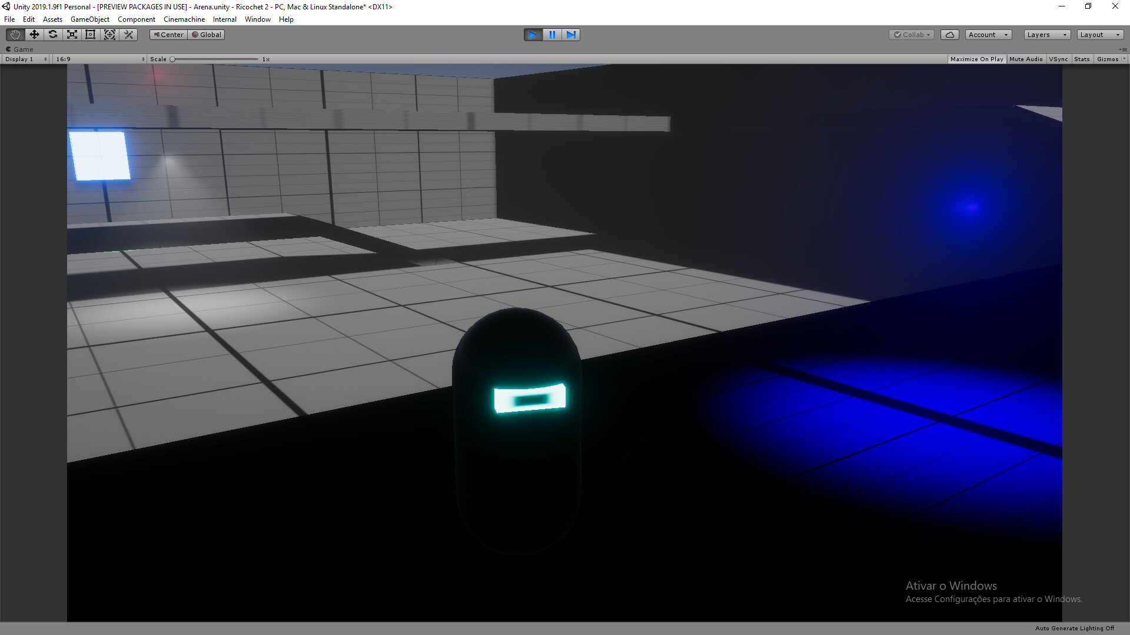Screen dimensions: 1130x635
Task: Select the Move tool
Action: [x=34, y=35]
